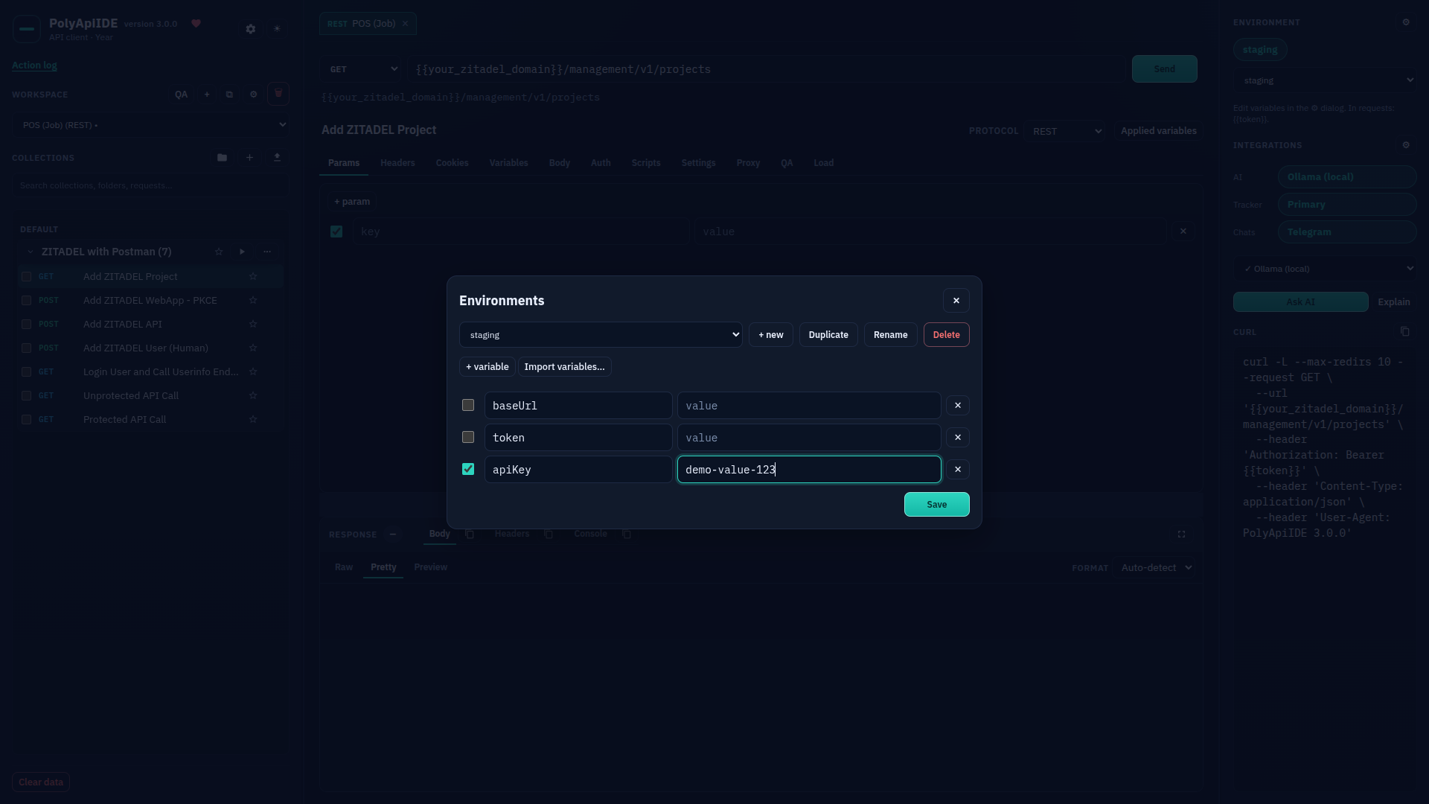Check the Add ZITADEL API request checkbox
Image resolution: width=1429 pixels, height=804 pixels.
[x=27, y=325]
